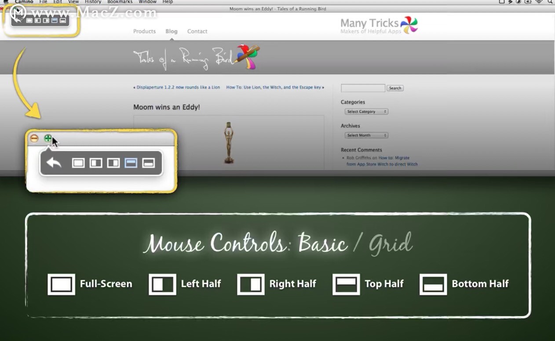555x341 pixels.
Task: Click the revert arrow in the enlarged Moom popup
Action: pos(54,163)
